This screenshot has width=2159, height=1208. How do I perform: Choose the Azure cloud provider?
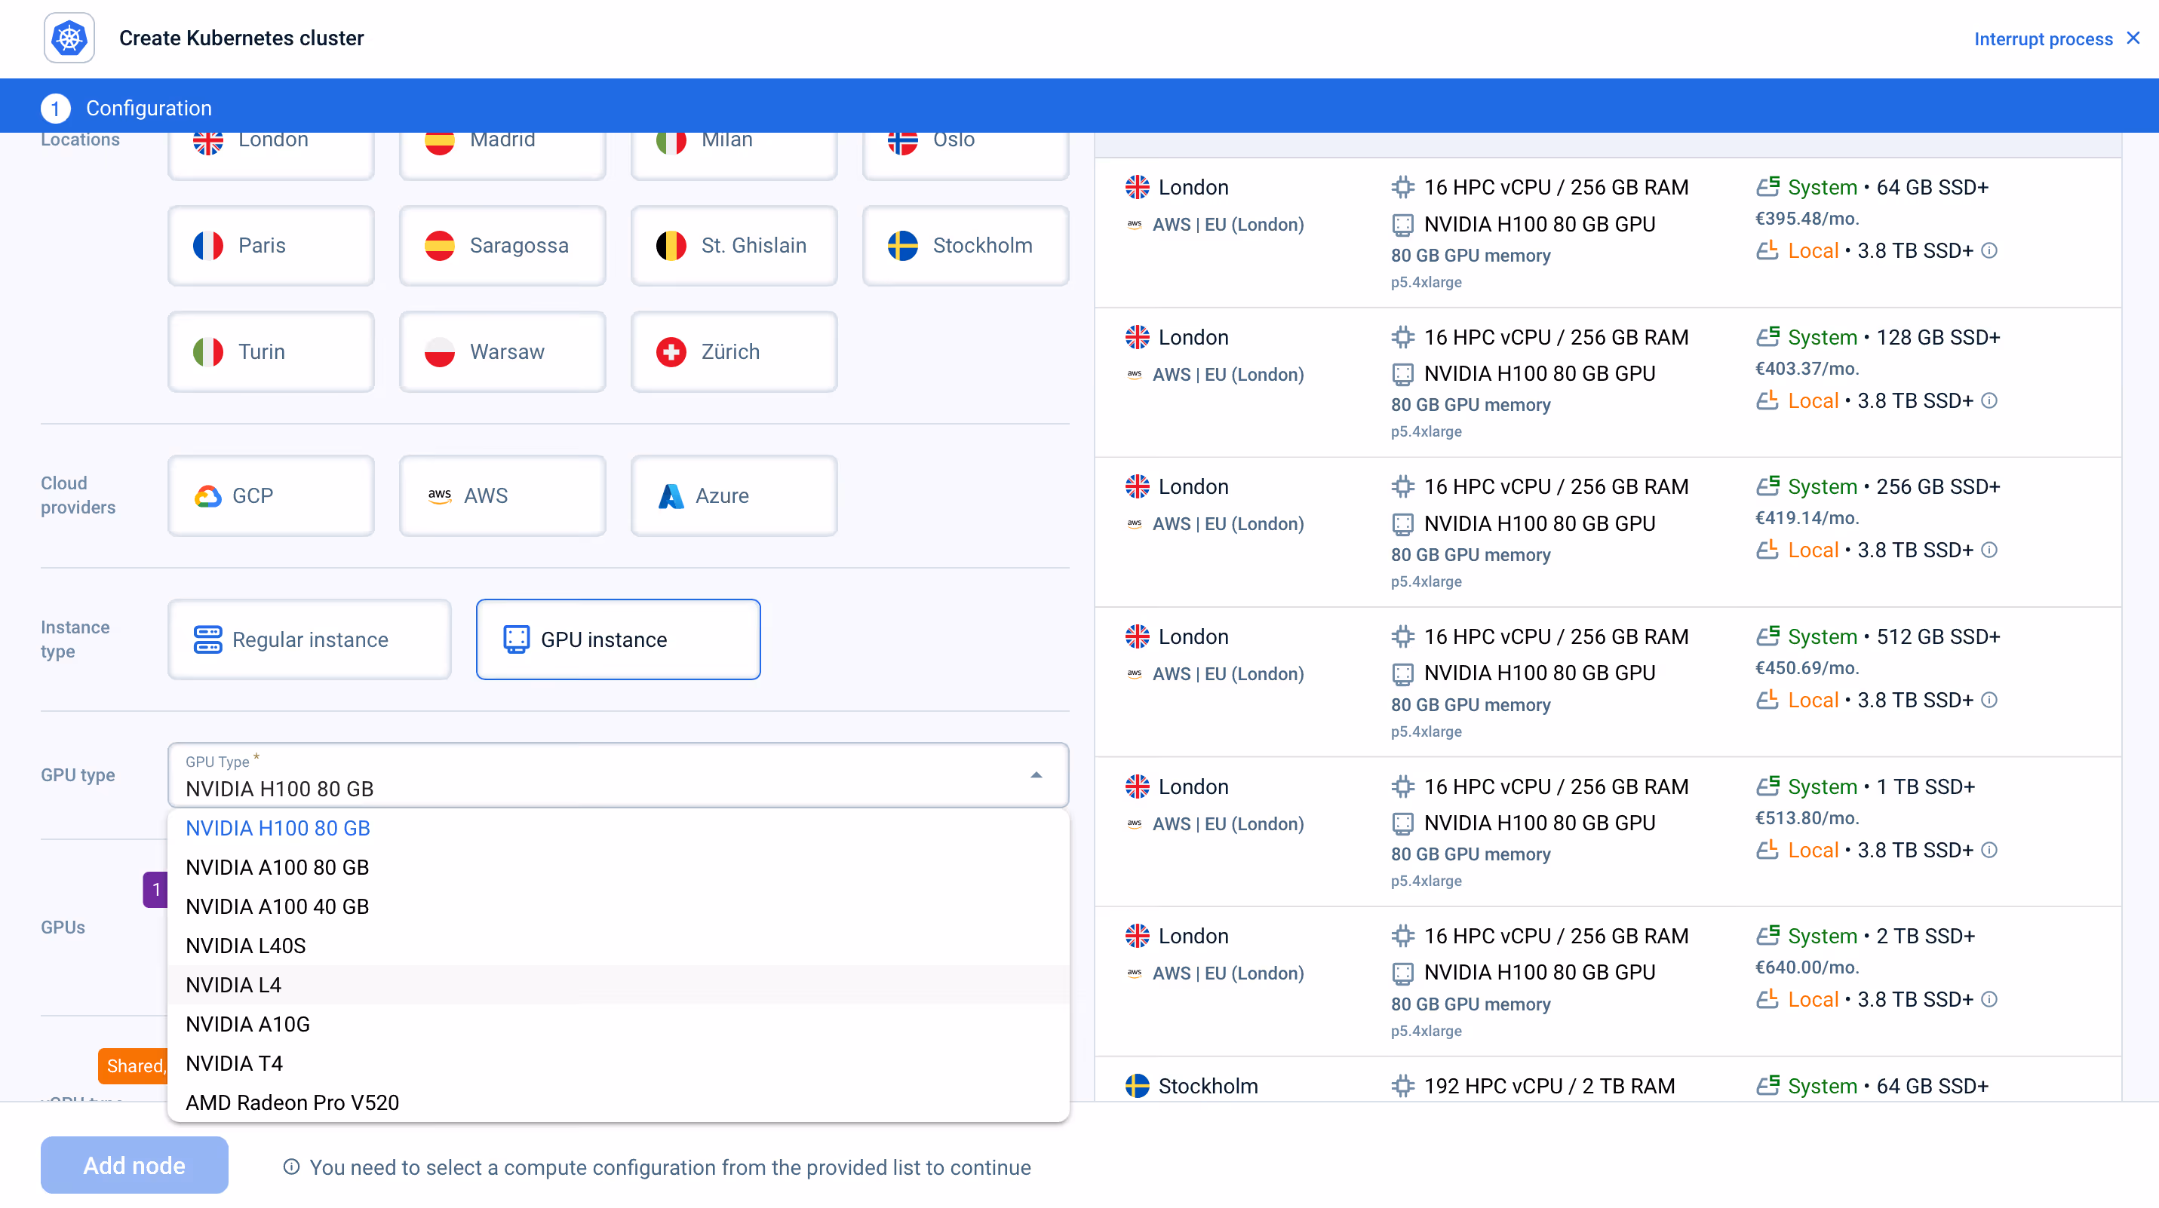coord(733,495)
